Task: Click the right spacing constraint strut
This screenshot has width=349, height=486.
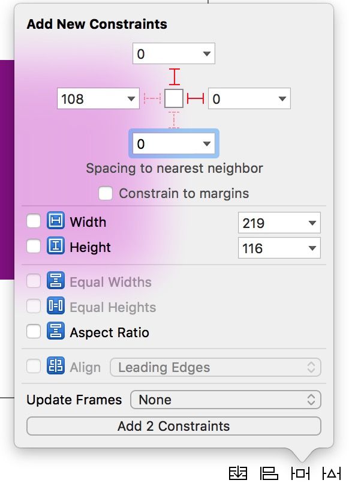Action: click(x=195, y=98)
